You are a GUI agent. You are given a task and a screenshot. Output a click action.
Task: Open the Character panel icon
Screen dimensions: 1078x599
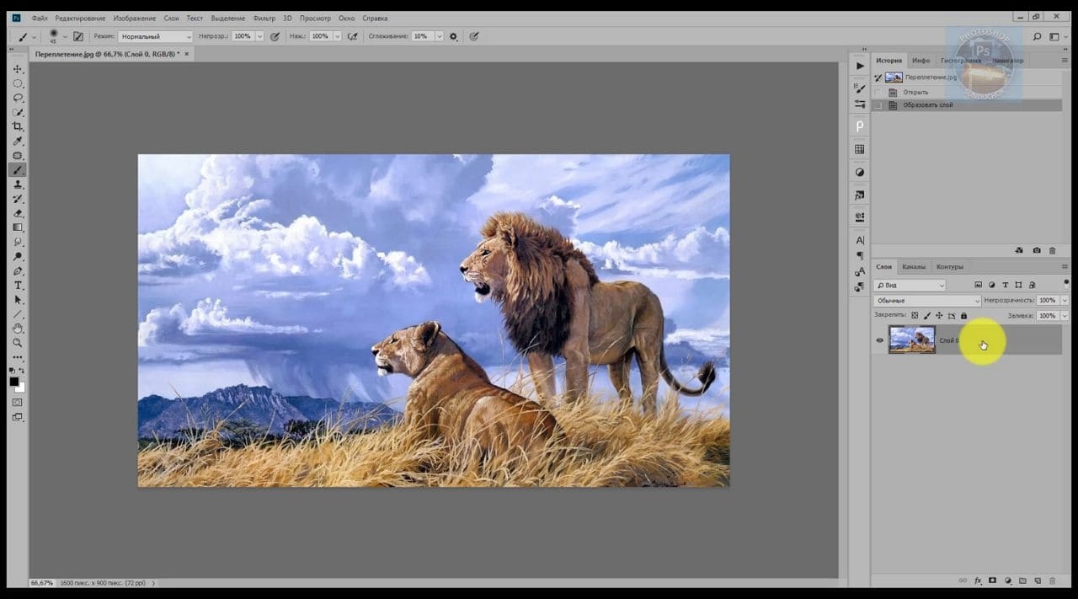tap(860, 240)
